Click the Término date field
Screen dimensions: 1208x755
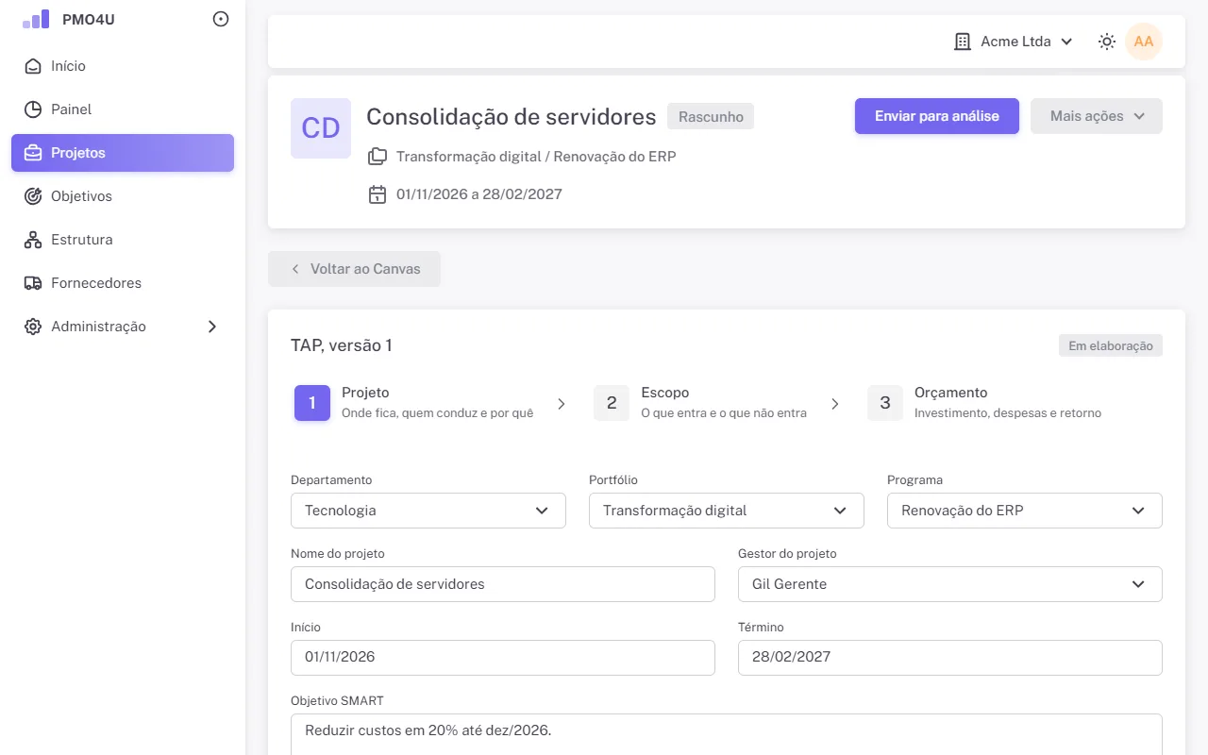tap(950, 658)
